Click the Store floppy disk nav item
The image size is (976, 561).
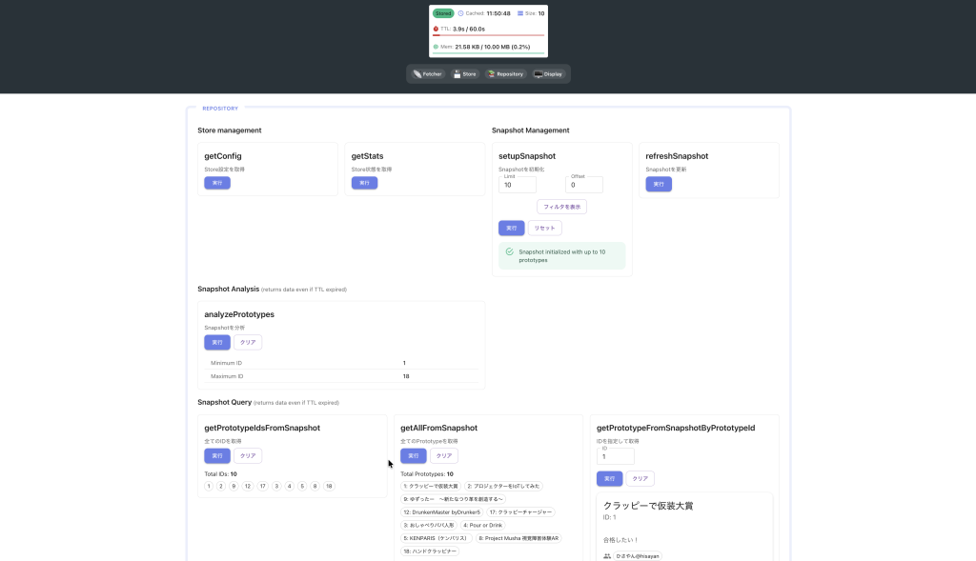coord(464,73)
